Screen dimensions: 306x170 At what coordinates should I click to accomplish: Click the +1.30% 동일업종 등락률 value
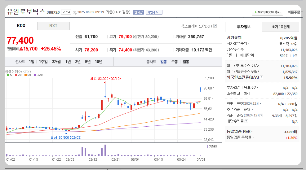(291, 138)
